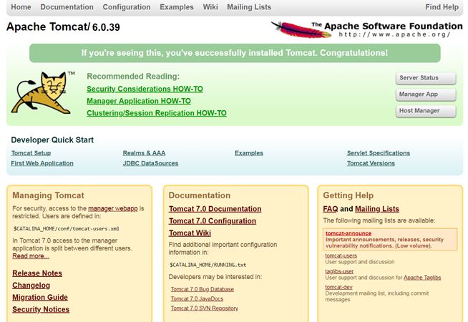Image resolution: width=468 pixels, height=322 pixels.
Task: Open the JDBC DataSources link
Action: [150, 163]
